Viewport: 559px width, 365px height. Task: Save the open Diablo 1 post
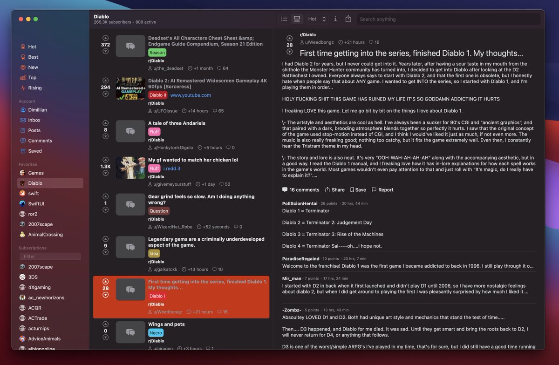tap(357, 190)
